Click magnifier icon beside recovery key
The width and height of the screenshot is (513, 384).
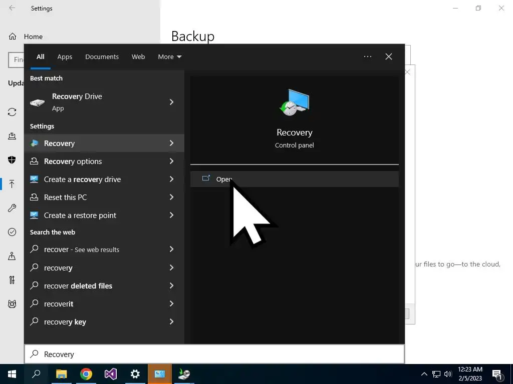tap(34, 321)
